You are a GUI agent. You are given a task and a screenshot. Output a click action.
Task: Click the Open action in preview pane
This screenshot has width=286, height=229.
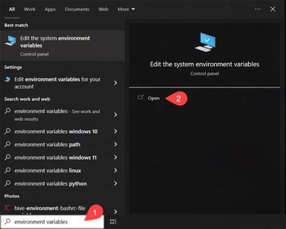154,98
